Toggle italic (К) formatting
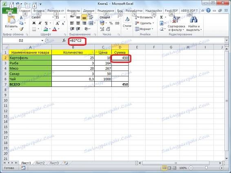The height and width of the screenshot is (173, 231). click(x=40, y=23)
